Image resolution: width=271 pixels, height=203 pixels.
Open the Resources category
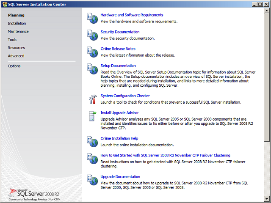(16, 48)
